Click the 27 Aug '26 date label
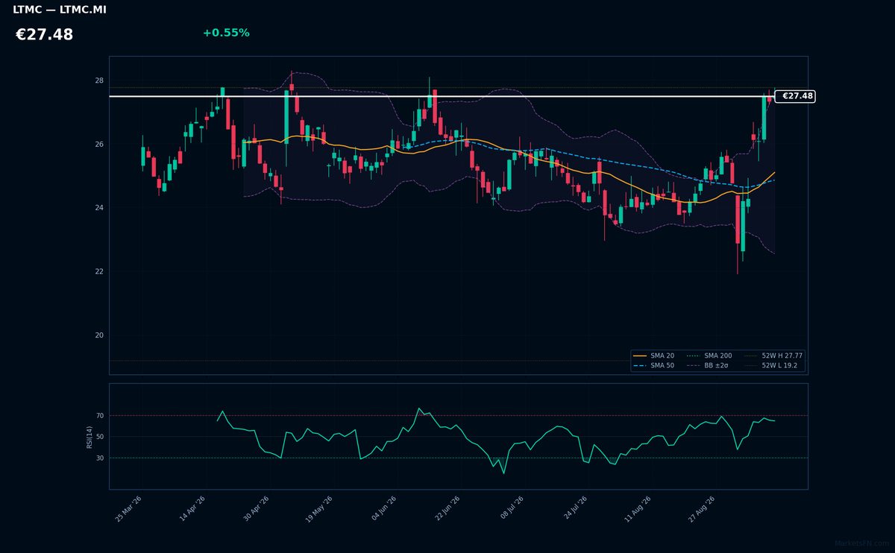This screenshot has height=553, width=895. (702, 508)
